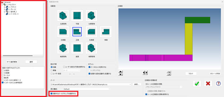Rotate preview right with the right arrow
The height and width of the screenshot is (97, 224).
(x=146, y=73)
